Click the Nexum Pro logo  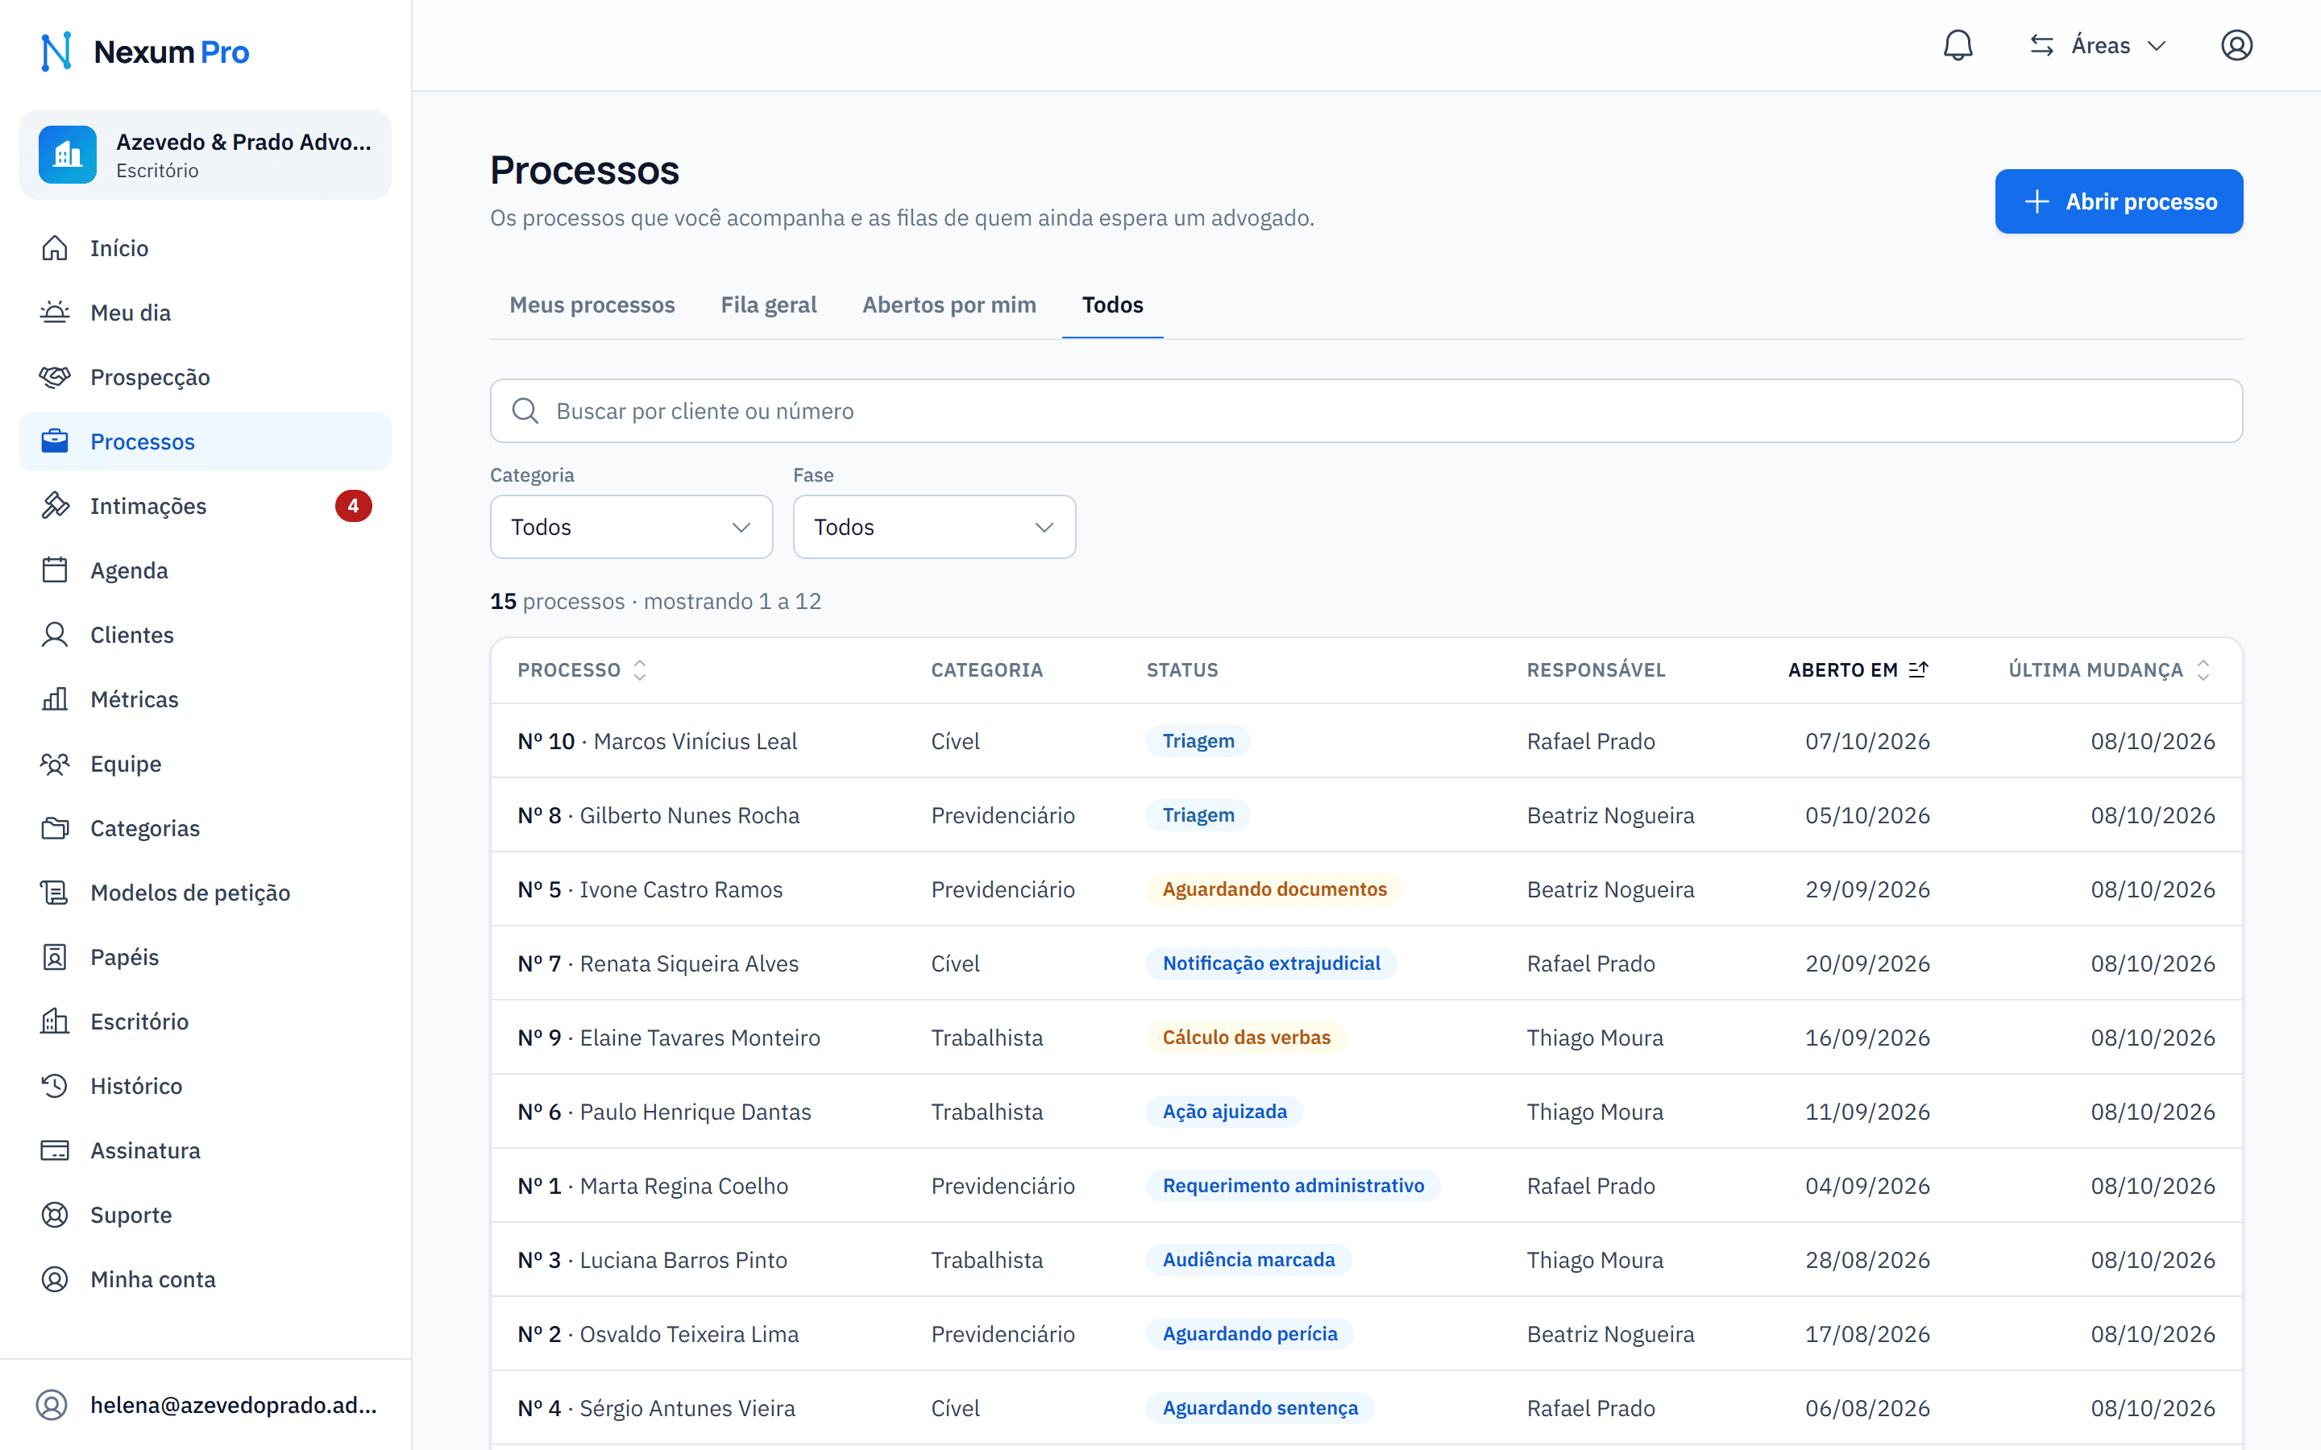tap(144, 52)
